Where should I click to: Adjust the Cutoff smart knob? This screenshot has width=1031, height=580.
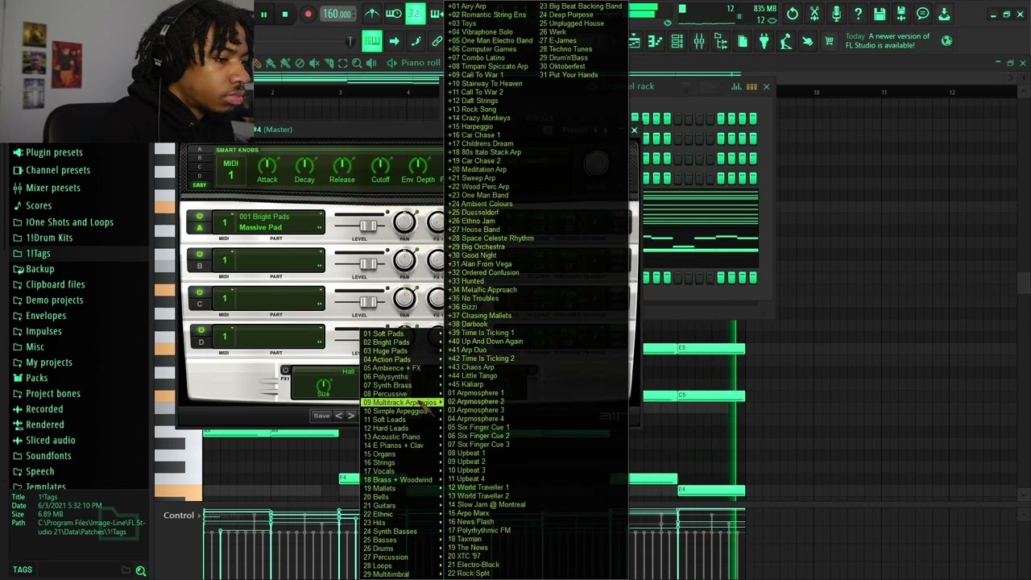(x=380, y=166)
